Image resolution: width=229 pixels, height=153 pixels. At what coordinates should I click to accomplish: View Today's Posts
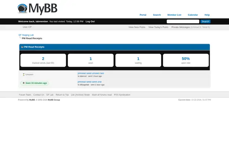pos(158,27)
